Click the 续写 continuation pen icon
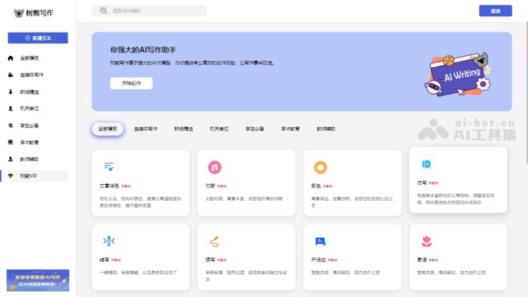The image size is (528, 297). click(215, 240)
